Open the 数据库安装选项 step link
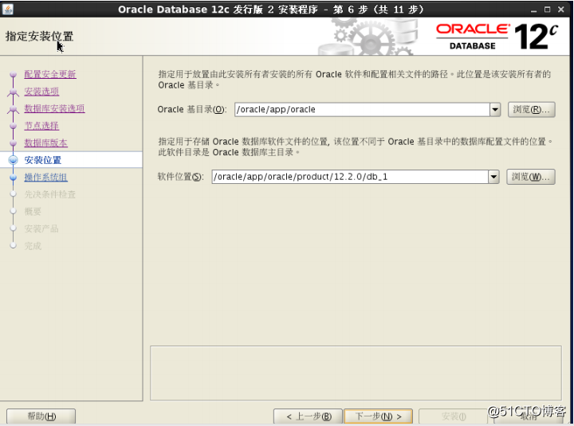The width and height of the screenshot is (574, 426). pos(54,108)
